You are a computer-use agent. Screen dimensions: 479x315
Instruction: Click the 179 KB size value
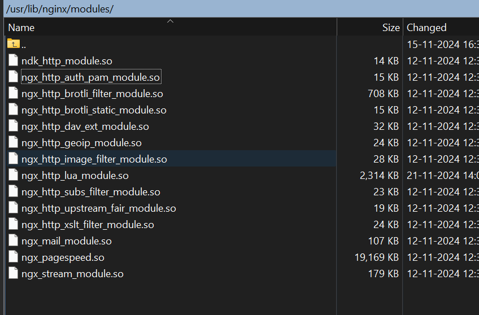(x=384, y=274)
